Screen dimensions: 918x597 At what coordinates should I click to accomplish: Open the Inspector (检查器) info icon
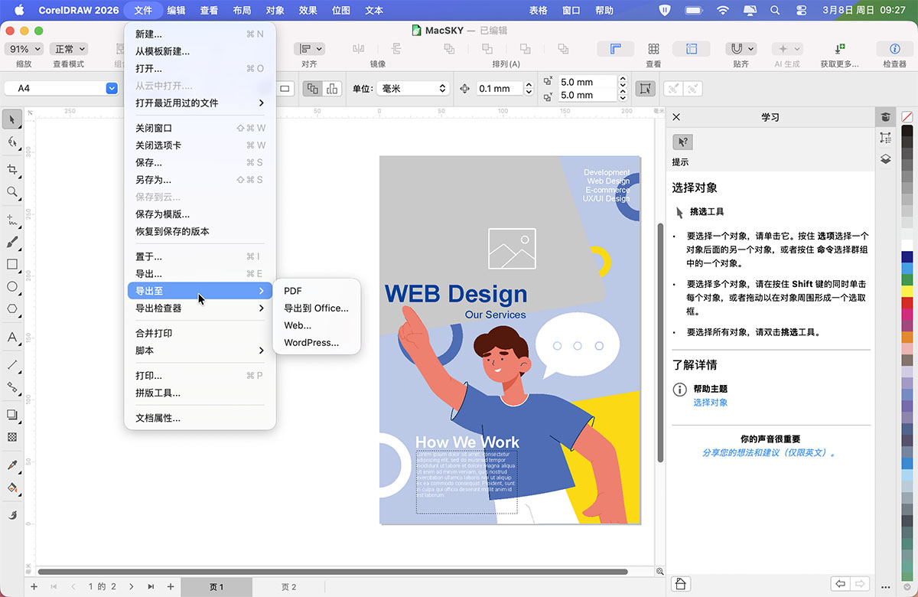(894, 49)
